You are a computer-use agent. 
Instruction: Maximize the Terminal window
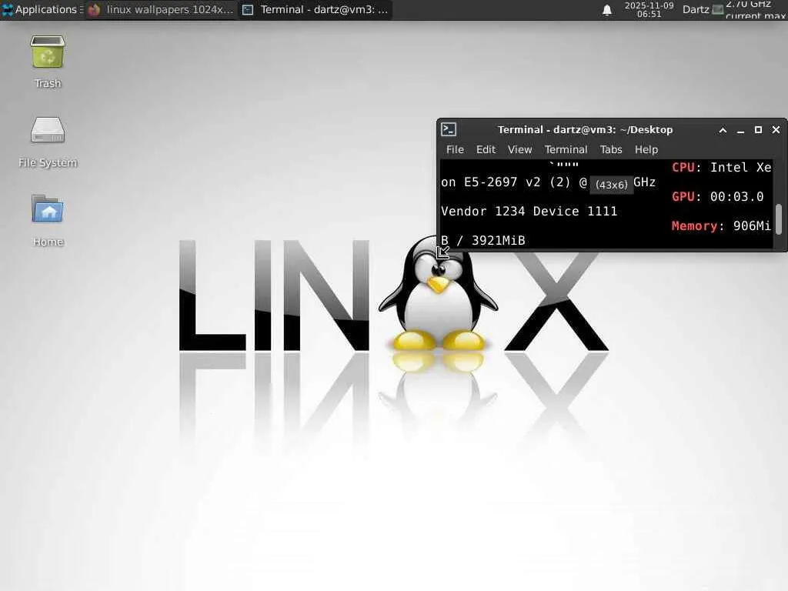pyautogui.click(x=758, y=130)
